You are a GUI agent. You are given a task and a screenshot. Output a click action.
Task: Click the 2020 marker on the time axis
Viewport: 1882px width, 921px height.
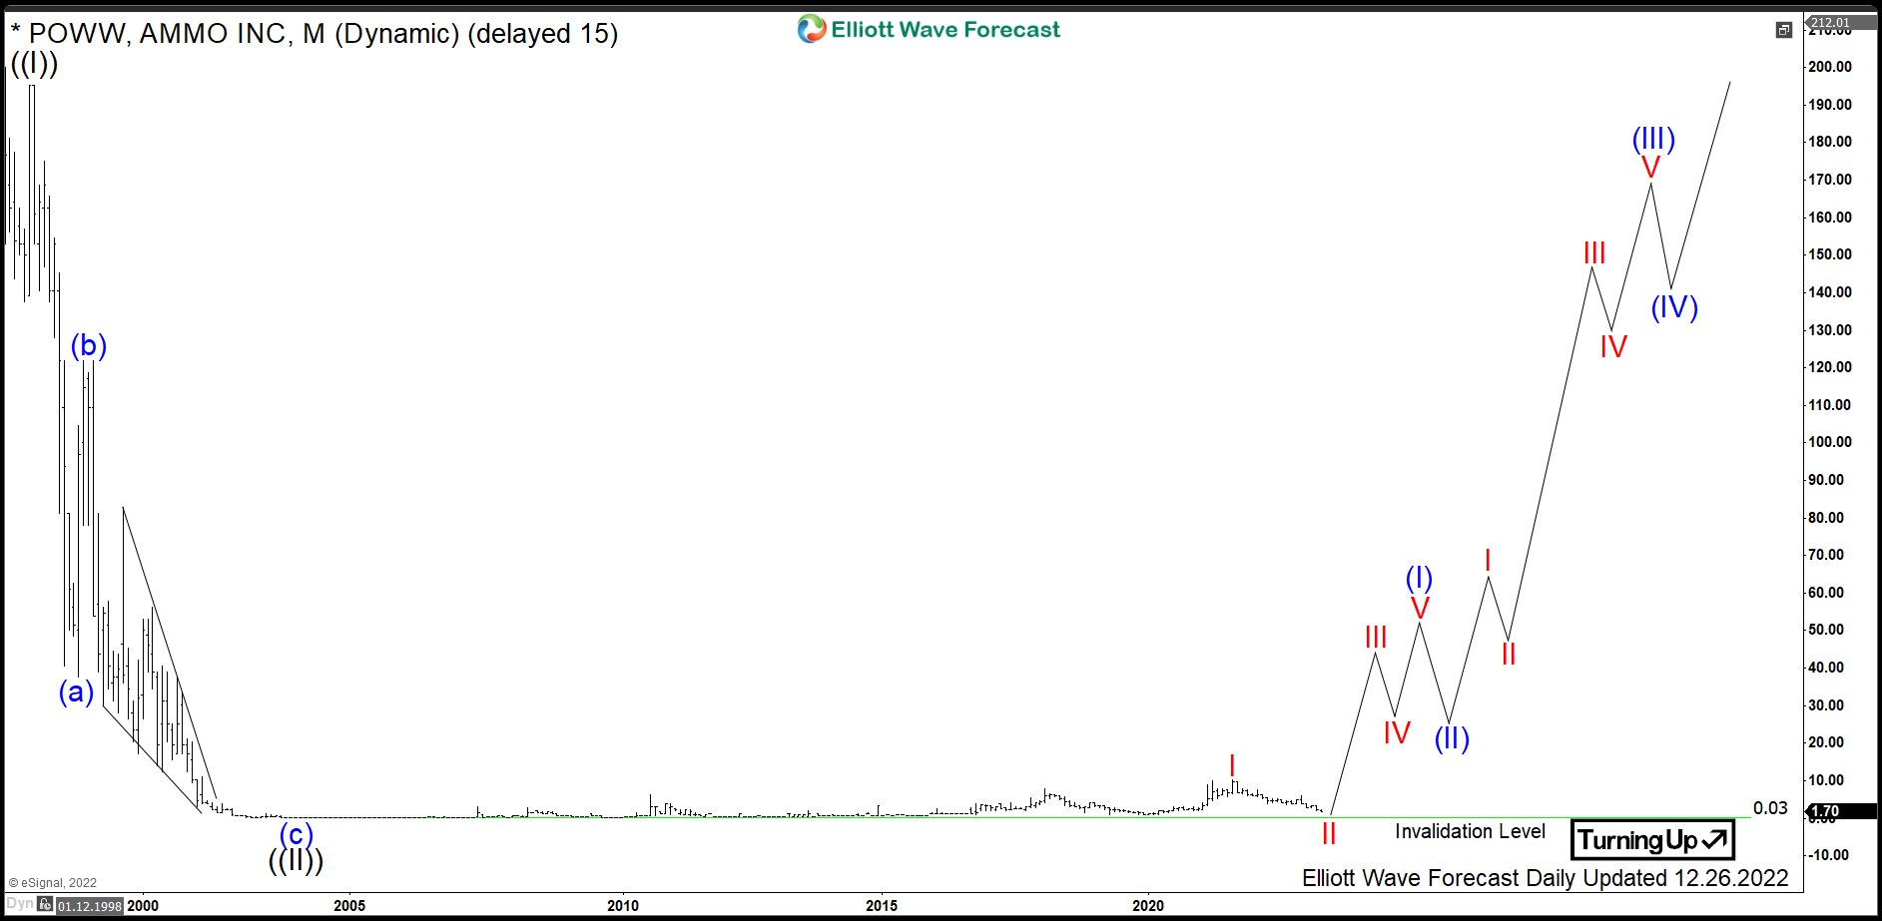tap(1148, 905)
